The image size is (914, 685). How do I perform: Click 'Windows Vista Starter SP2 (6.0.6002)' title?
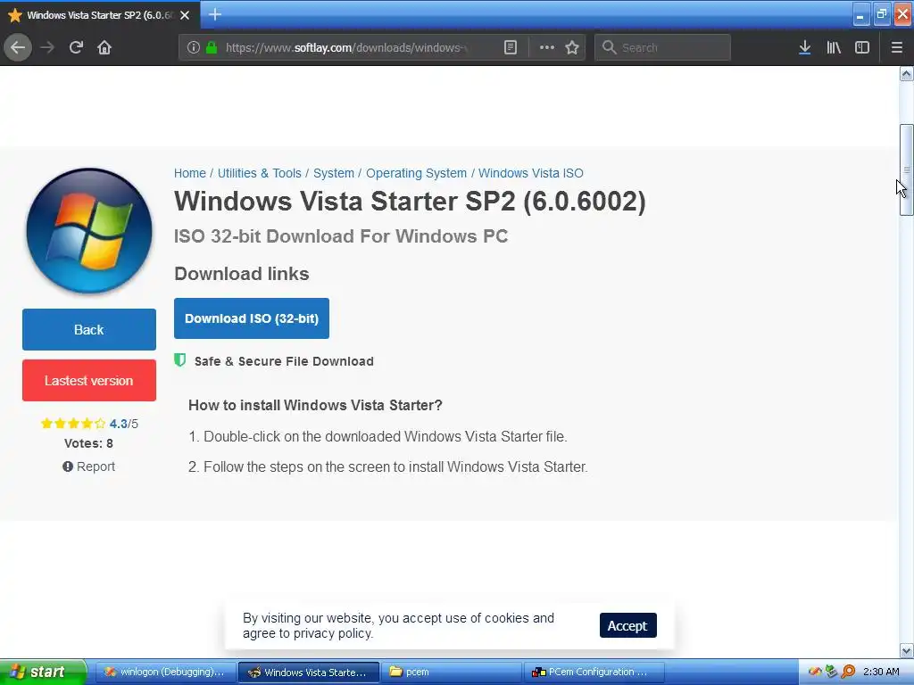(x=410, y=202)
